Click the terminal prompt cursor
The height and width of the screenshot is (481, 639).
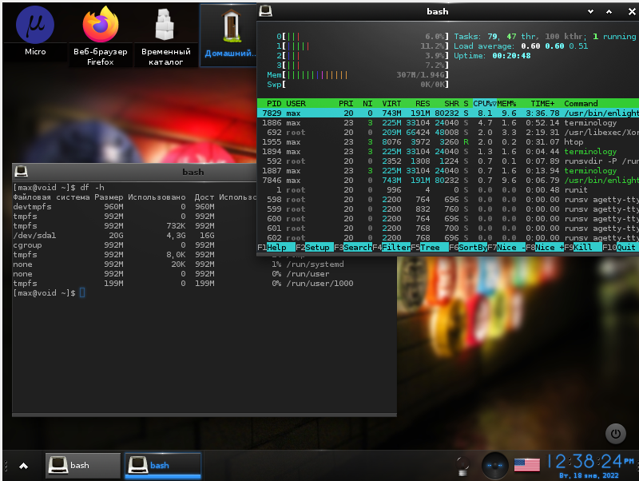point(82,292)
